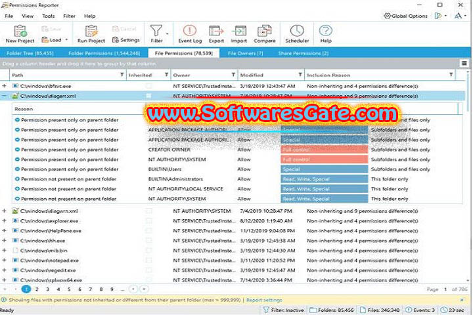The height and width of the screenshot is (315, 473).
Task: Open the View menu
Action: (28, 16)
